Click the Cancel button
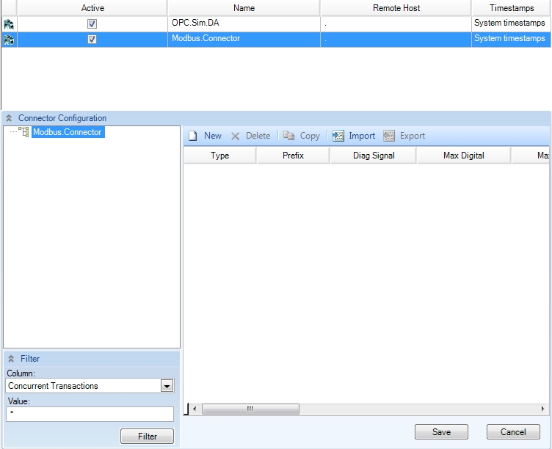 tap(513, 432)
